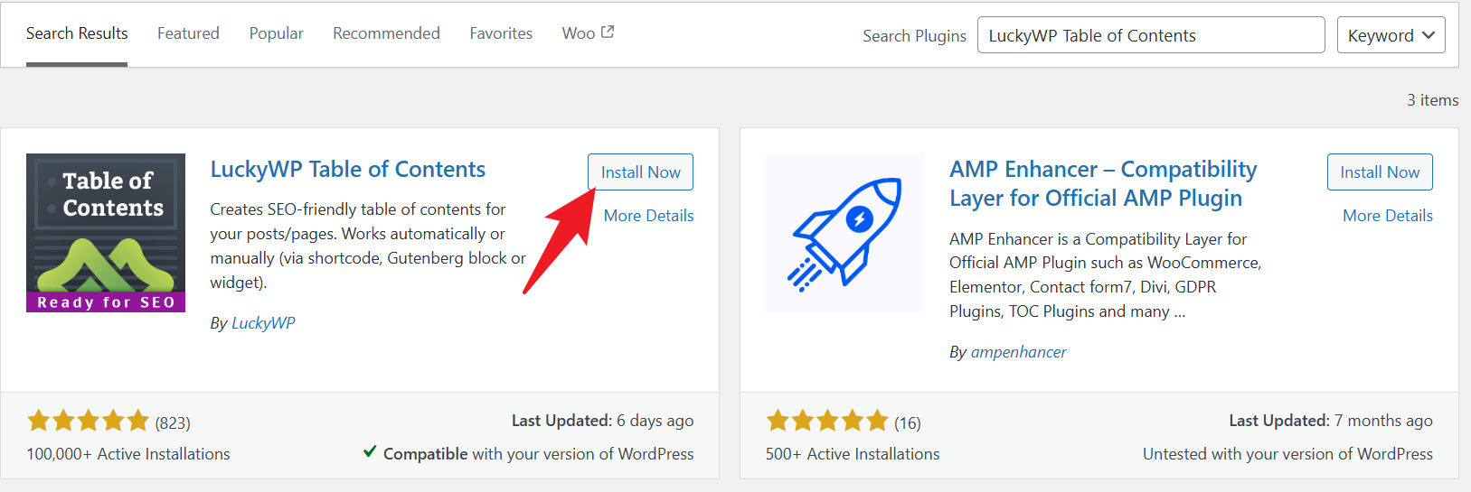Click the green compatibility checkmark icon
The image size is (1471, 492).
click(x=370, y=451)
